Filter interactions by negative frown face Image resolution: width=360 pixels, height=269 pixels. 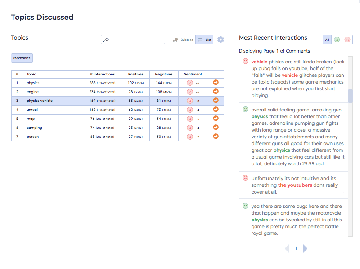tap(347, 40)
